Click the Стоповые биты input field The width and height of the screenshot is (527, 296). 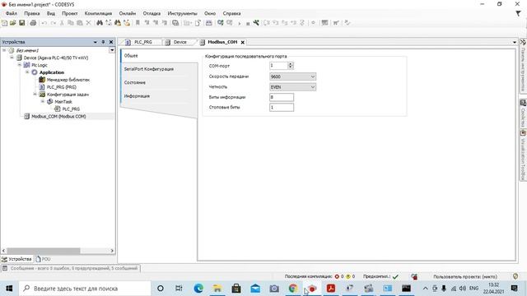(282, 108)
